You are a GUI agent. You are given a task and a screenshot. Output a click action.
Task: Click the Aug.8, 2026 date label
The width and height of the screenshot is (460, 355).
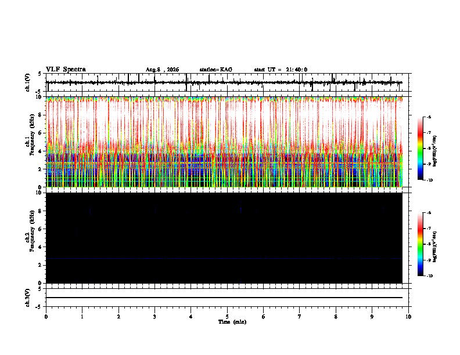162,70
